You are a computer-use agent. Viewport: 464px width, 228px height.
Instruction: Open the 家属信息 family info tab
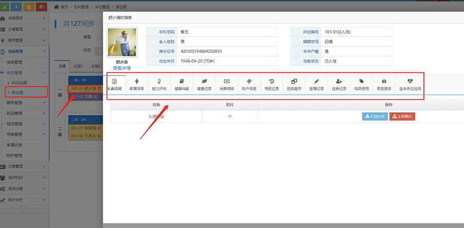coord(137,85)
